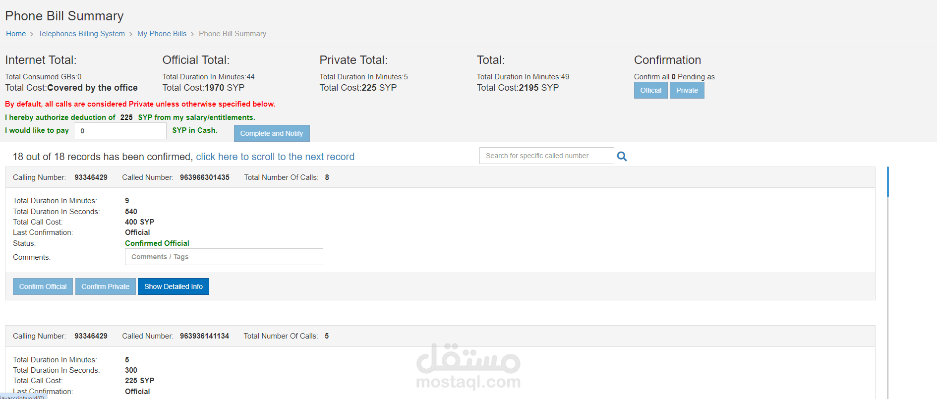937x399 pixels.
Task: Click the records list scrollbar thumb
Action: pos(887,182)
